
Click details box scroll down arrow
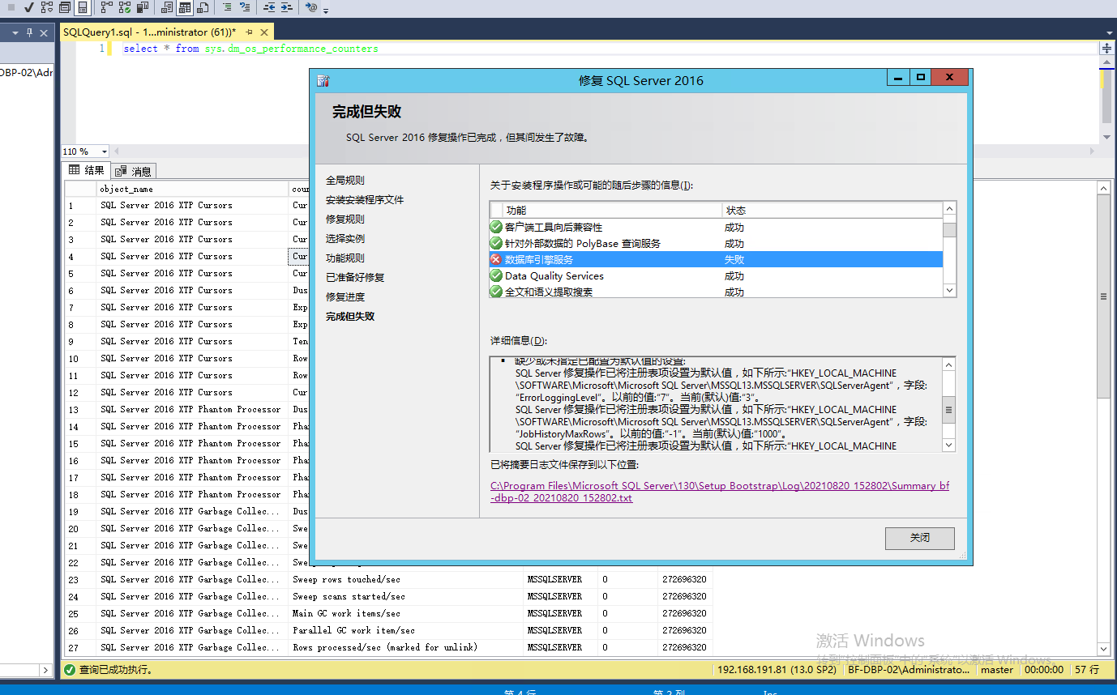coord(948,445)
